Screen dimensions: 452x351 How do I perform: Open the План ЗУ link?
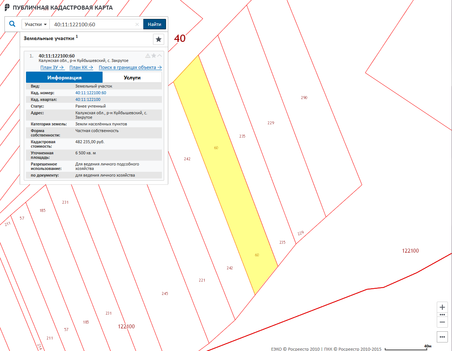(52, 68)
